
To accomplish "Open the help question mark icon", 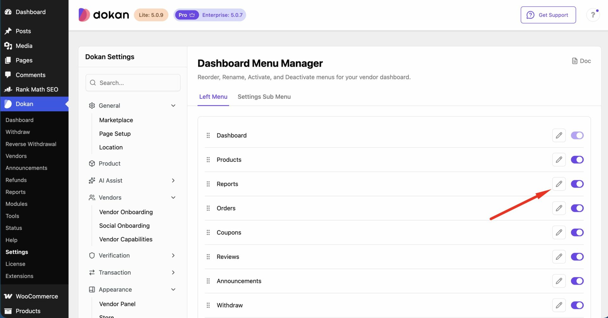I will pyautogui.click(x=593, y=15).
